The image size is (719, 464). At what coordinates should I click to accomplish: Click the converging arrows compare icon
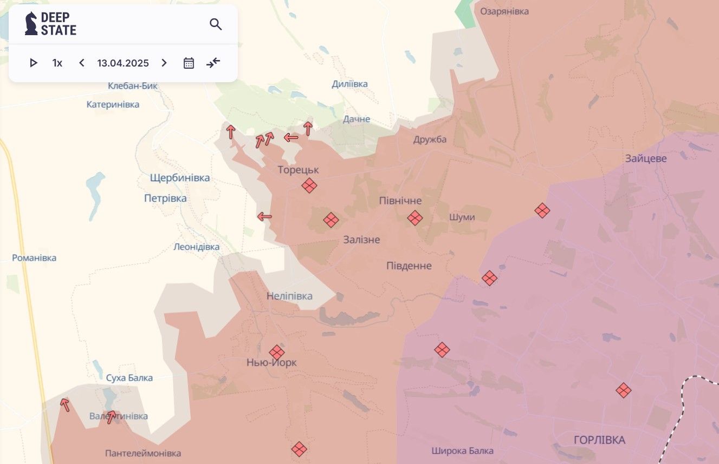(x=213, y=63)
